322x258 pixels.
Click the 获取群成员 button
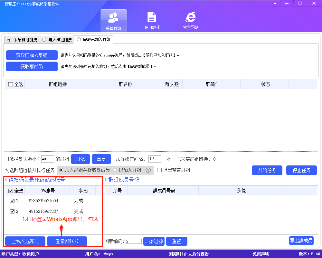point(32,66)
